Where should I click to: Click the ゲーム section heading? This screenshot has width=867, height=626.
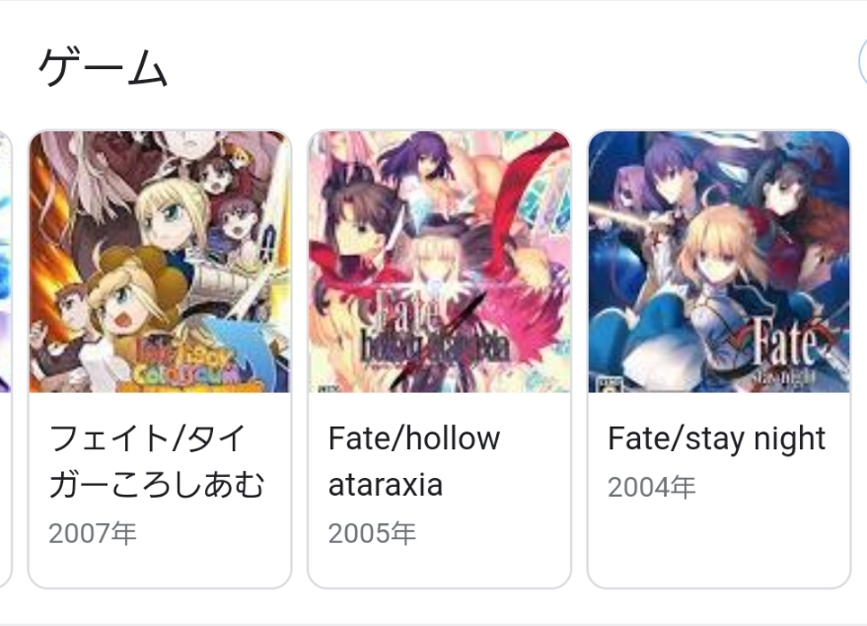pos(103,69)
